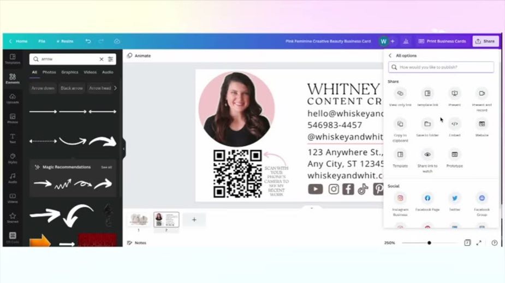Share to Twitter
Screen dimensions: 505x283
coord(454,202)
